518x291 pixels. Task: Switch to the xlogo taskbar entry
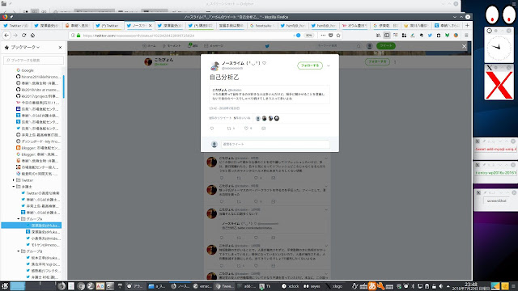click(x=334, y=286)
